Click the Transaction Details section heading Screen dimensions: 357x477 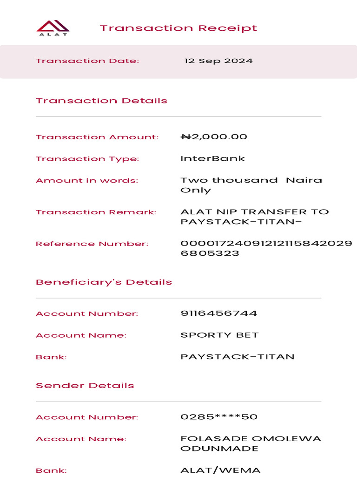tap(101, 101)
